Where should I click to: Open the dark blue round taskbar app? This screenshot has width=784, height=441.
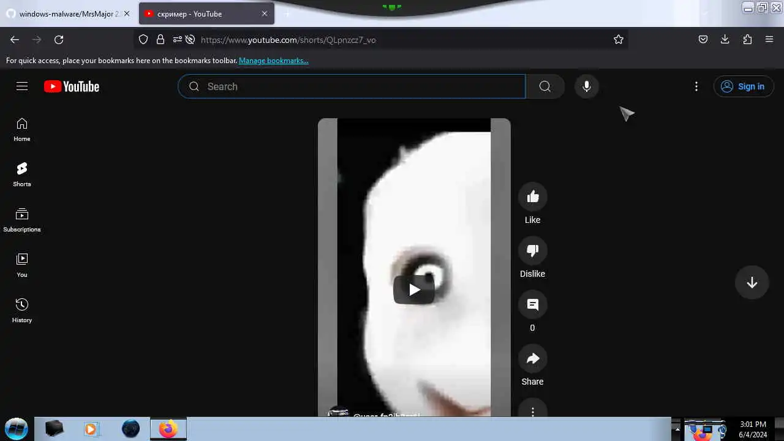pos(130,429)
